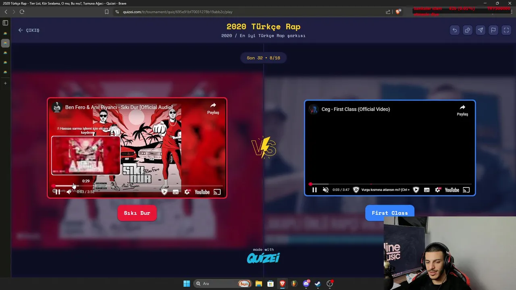Unmute the First Class video
516x290 pixels.
point(326,190)
